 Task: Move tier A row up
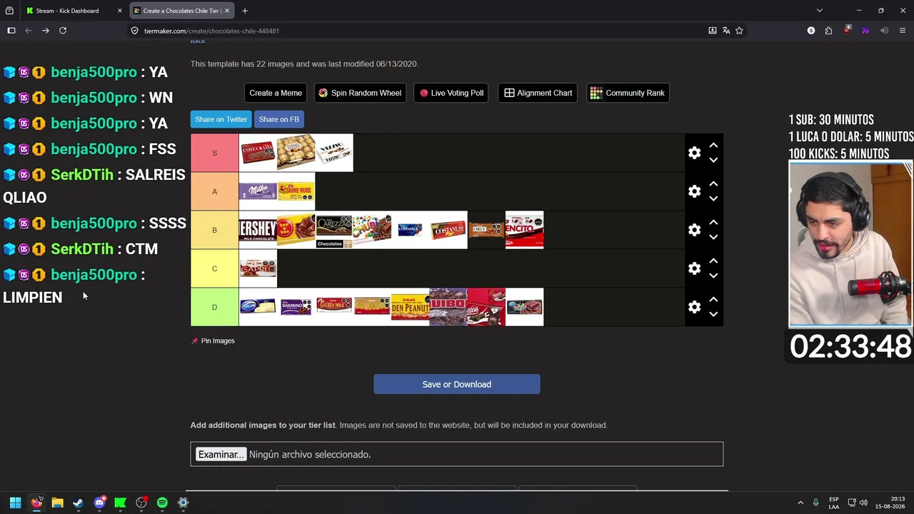(713, 184)
